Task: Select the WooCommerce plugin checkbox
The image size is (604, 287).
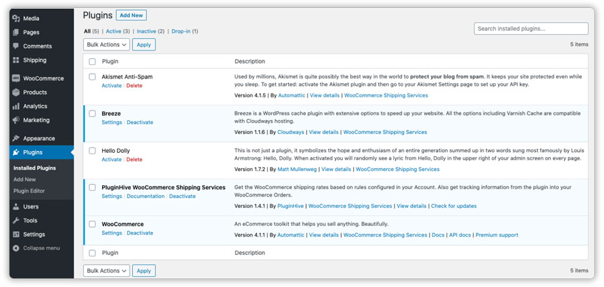Action: click(x=93, y=224)
